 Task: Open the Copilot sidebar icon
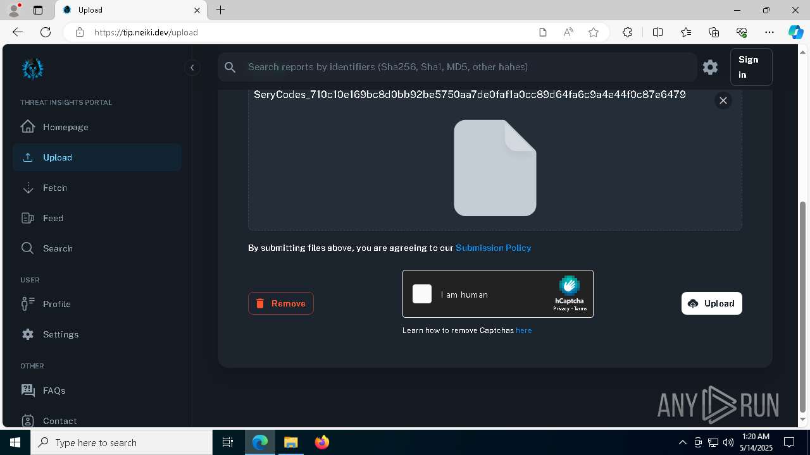coord(795,32)
